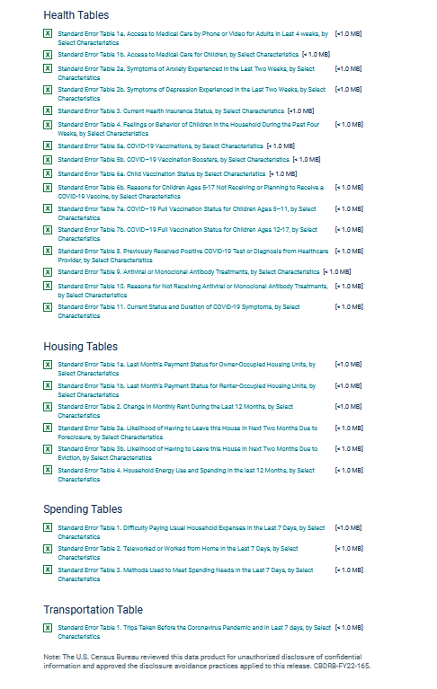Click Excel icon for Health Table 4 Children Behavior
Screen dimensions: 437x689
(48, 125)
